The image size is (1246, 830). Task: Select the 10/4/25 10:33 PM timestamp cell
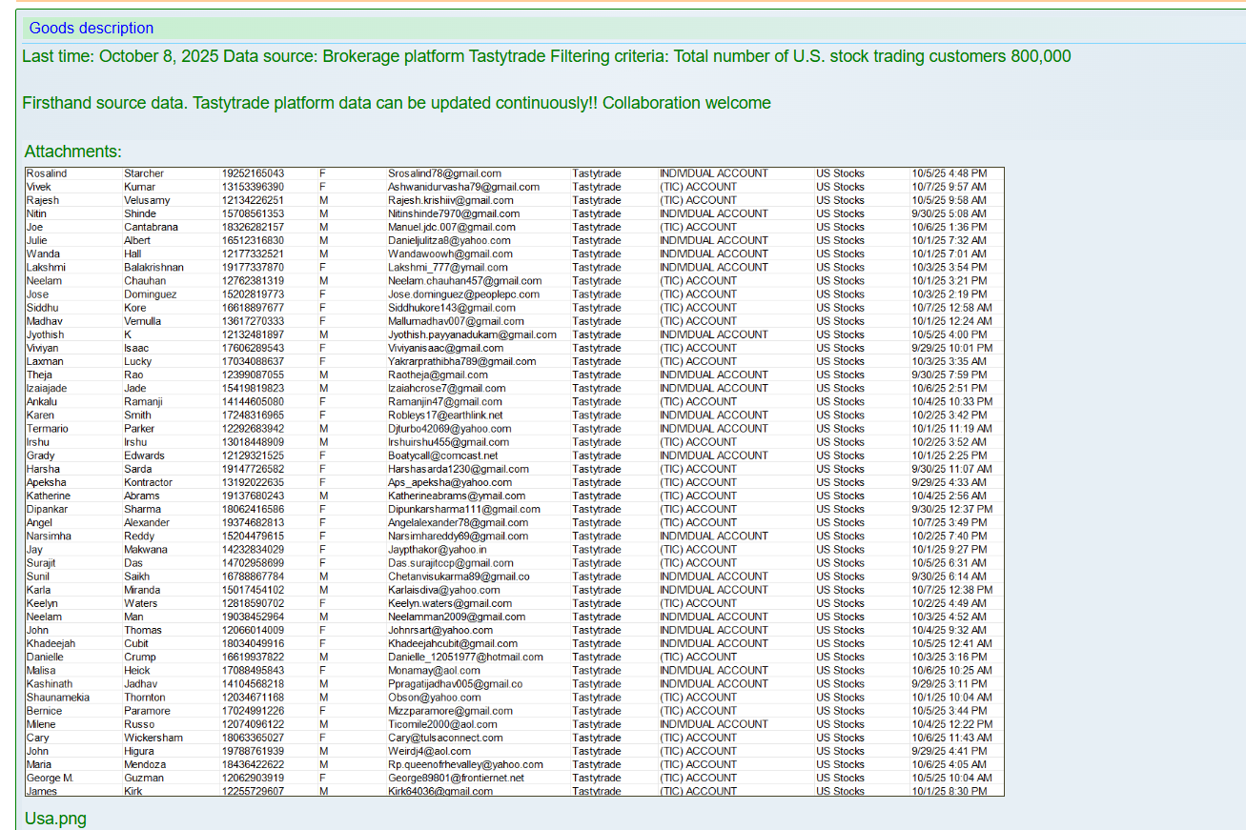951,402
